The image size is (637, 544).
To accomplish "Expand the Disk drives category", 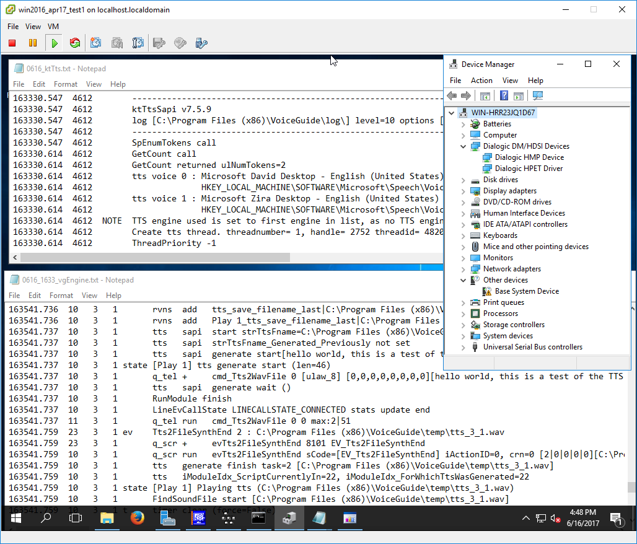I will pos(463,180).
